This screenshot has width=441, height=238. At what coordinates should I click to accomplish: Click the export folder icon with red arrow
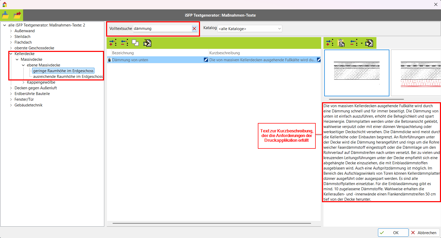pyautogui.click(x=17, y=15)
